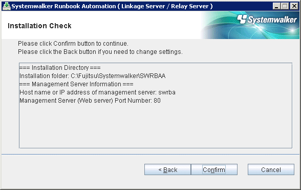This screenshot has height=190, width=301.
Task: Select the Management Server Information header line
Action: pyautogui.click(x=76, y=84)
